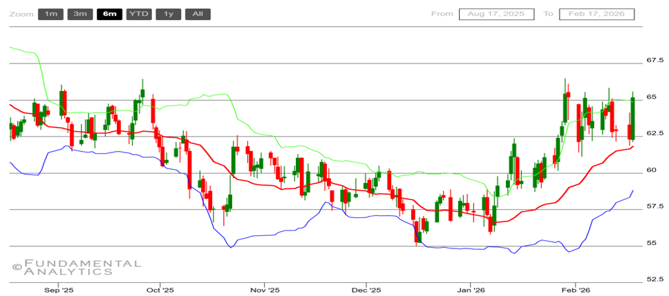The height and width of the screenshot is (296, 669).
Task: Choose the 1y zoom range
Action: (168, 14)
